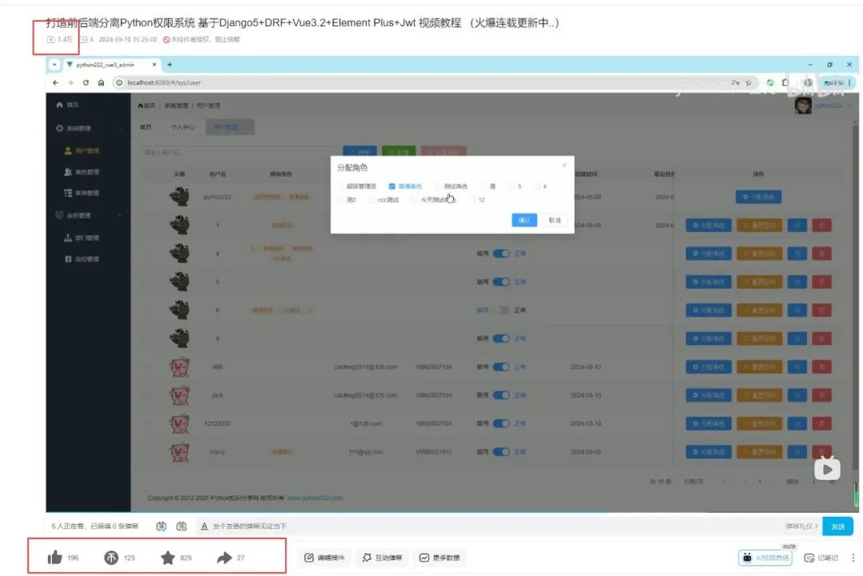Click the browser home icon
The width and height of the screenshot is (863, 576).
101,82
